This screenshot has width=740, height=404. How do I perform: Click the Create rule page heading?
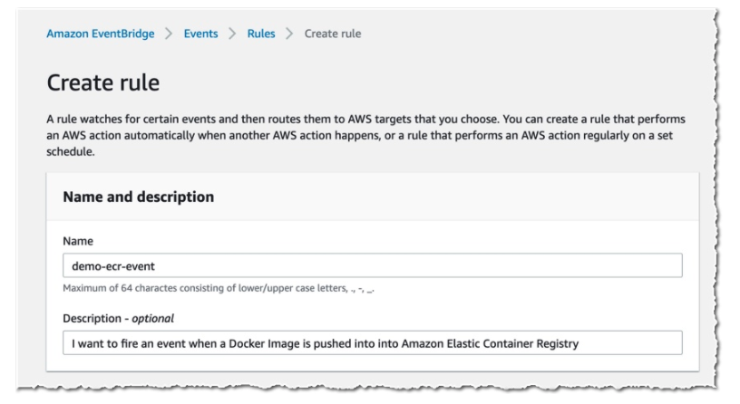102,83
